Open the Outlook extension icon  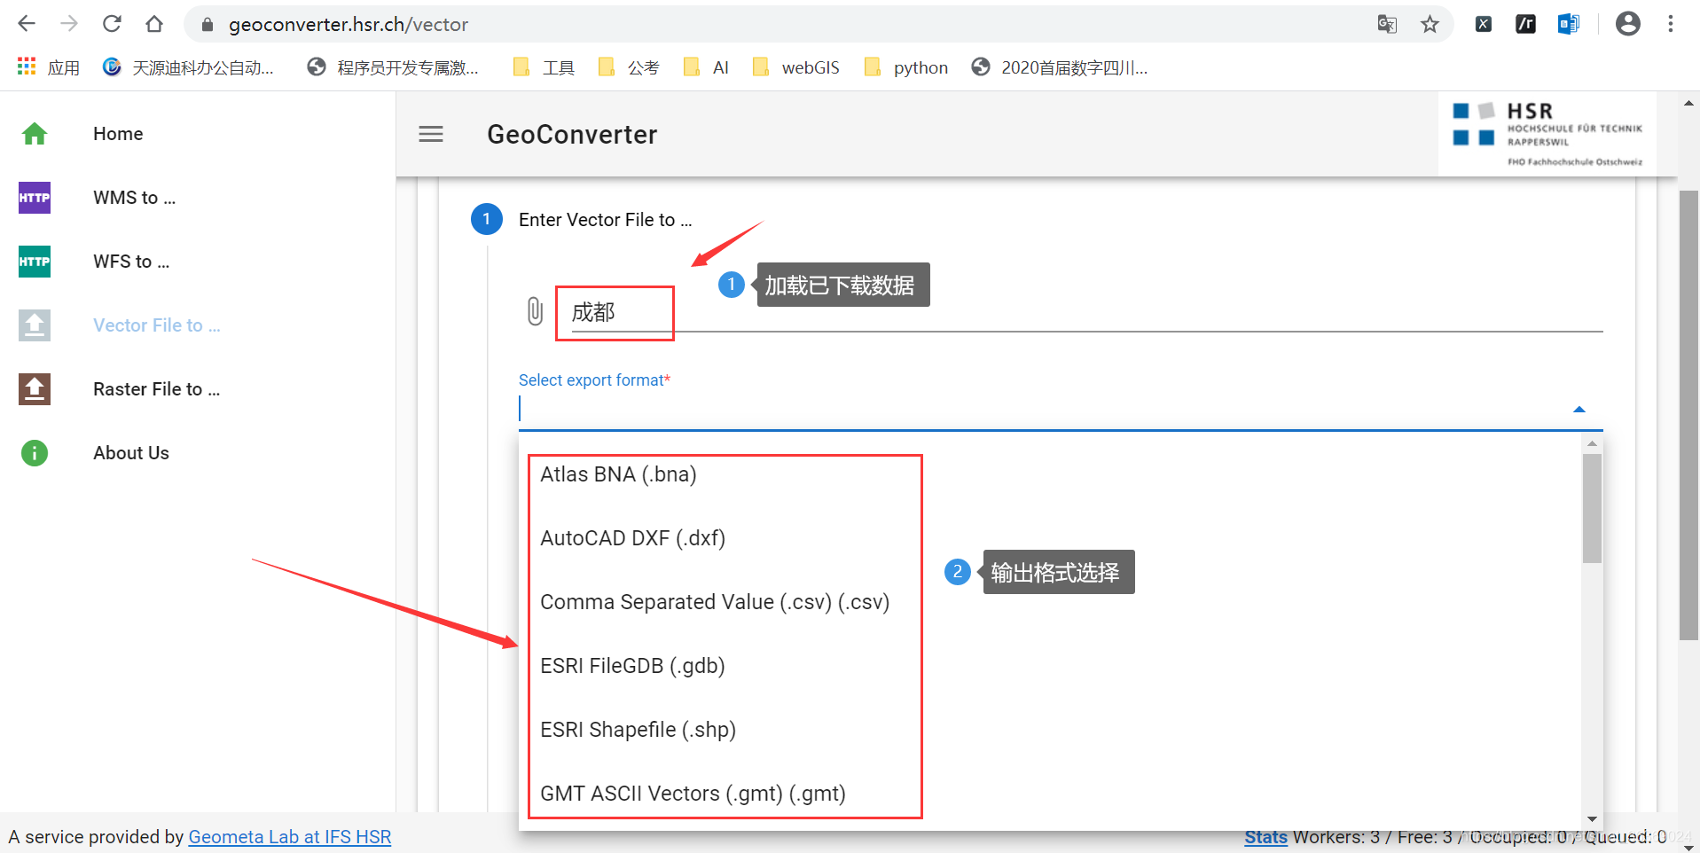[x=1568, y=24]
